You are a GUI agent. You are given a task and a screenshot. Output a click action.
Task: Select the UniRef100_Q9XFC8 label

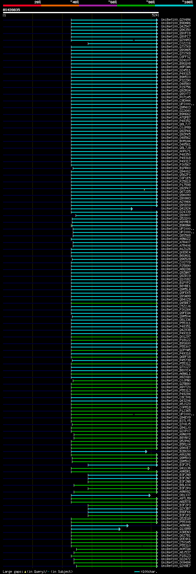click(x=176, y=33)
